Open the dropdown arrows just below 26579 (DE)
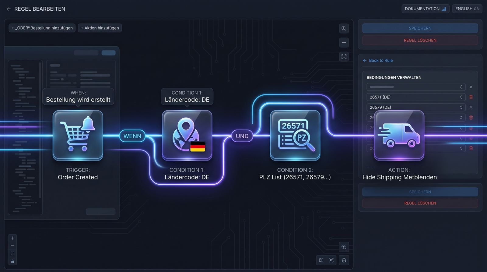Image resolution: width=487 pixels, height=272 pixels. [x=461, y=118]
